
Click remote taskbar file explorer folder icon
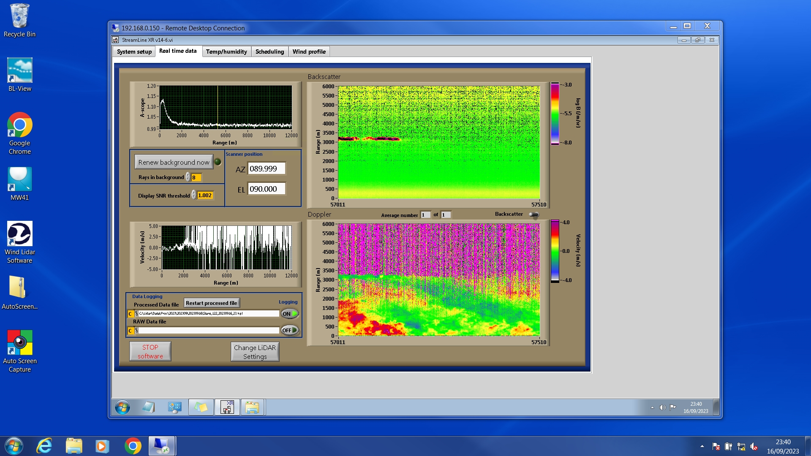tap(252, 407)
